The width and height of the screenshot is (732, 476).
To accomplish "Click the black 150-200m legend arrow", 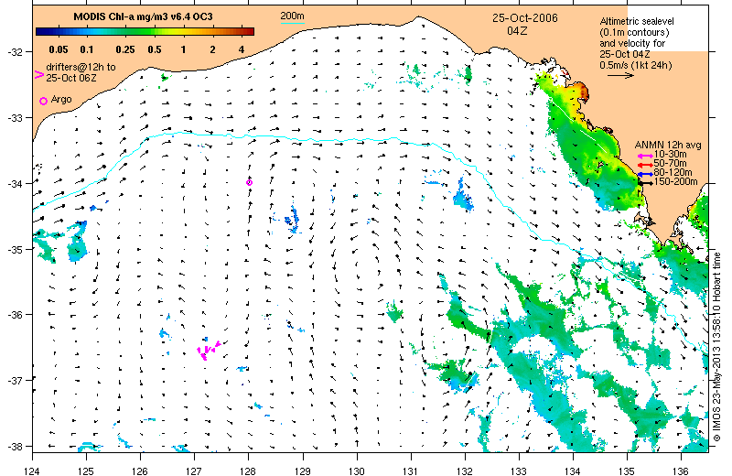I will tap(645, 183).
